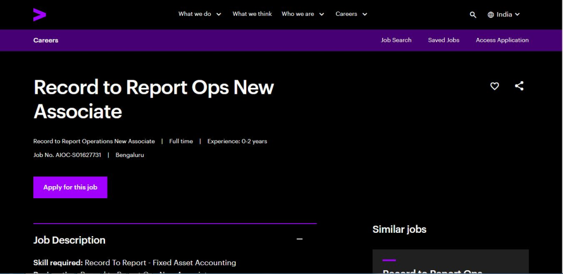
Task: Open Saved Jobs
Action: (x=444, y=40)
